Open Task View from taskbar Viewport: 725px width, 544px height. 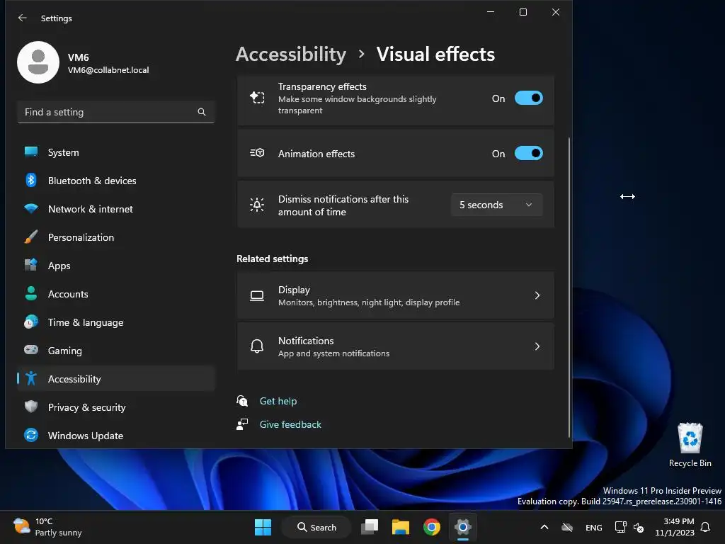pyautogui.click(x=370, y=527)
